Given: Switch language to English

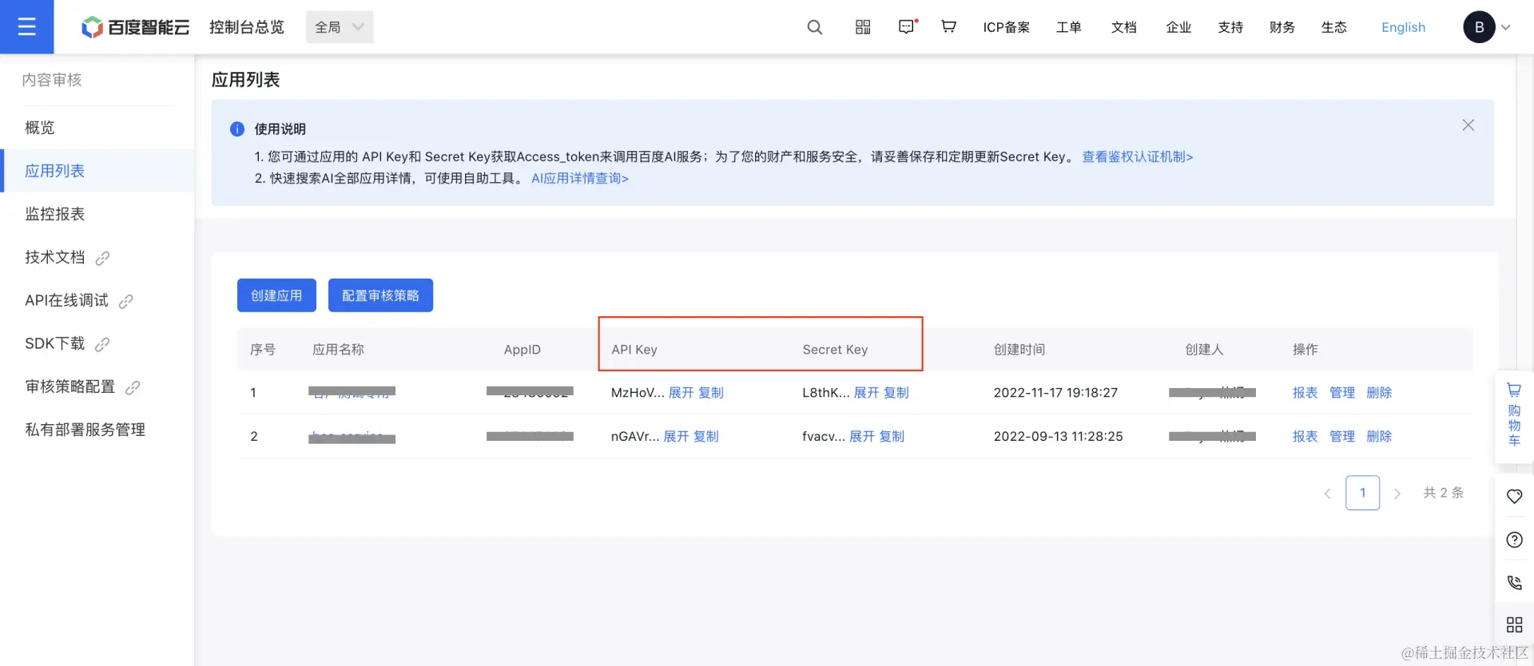Looking at the screenshot, I should pos(1403,27).
